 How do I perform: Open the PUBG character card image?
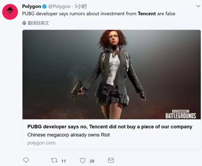[111, 74]
